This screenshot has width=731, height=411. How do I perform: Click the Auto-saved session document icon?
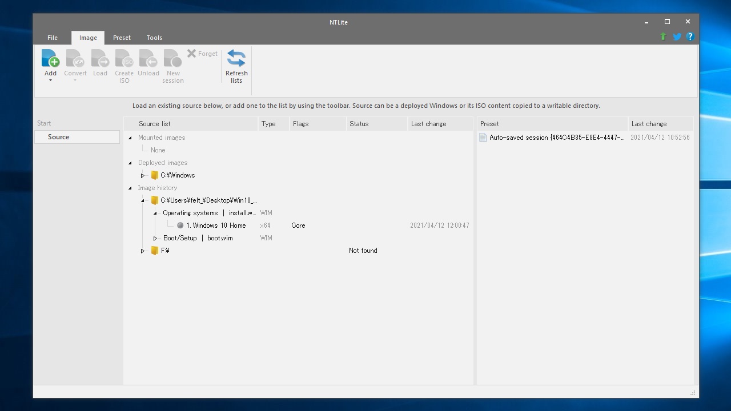[483, 138]
